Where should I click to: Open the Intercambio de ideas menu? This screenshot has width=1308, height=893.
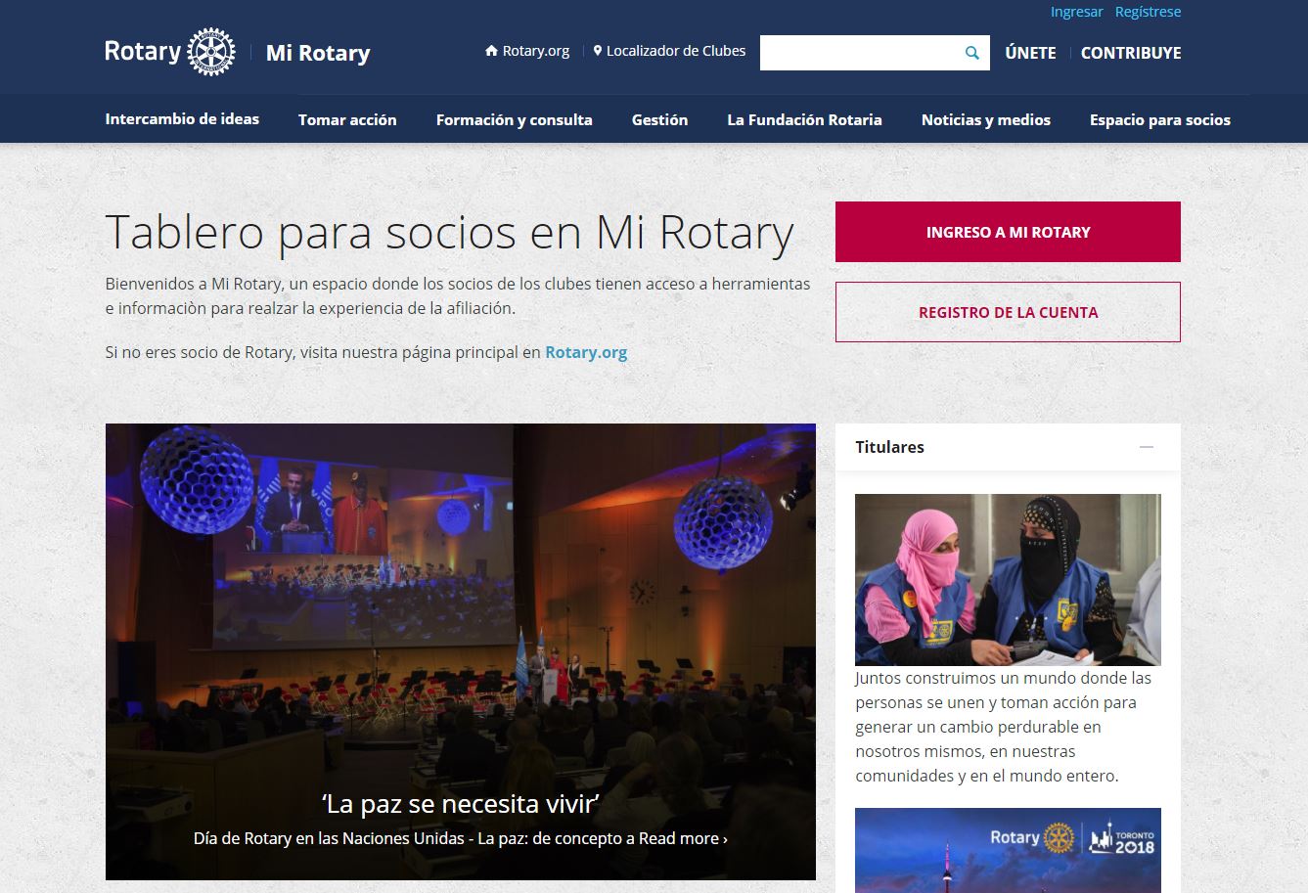[182, 119]
